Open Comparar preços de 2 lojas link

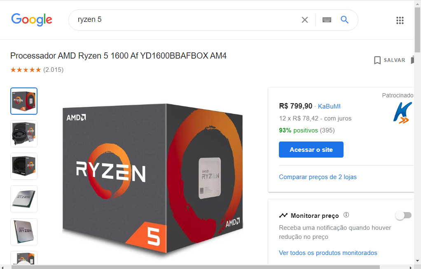point(318,177)
